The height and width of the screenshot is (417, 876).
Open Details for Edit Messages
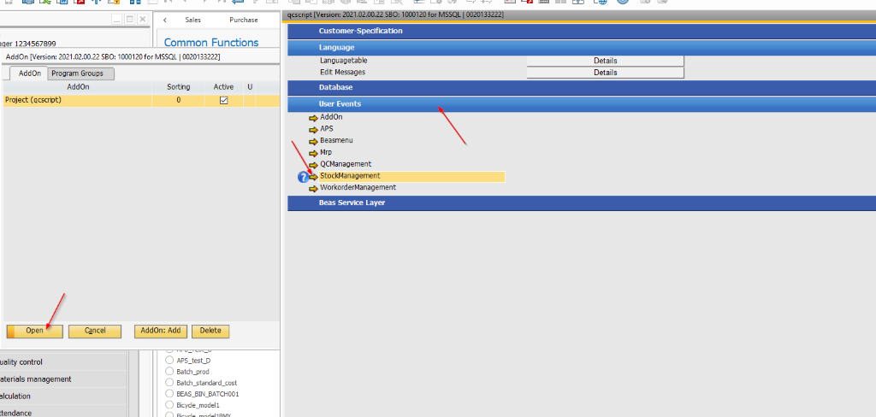pos(605,73)
